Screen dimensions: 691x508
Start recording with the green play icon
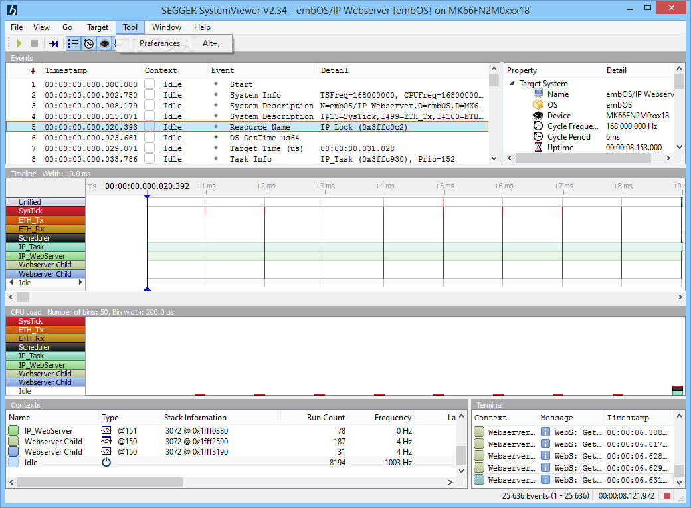click(x=19, y=43)
